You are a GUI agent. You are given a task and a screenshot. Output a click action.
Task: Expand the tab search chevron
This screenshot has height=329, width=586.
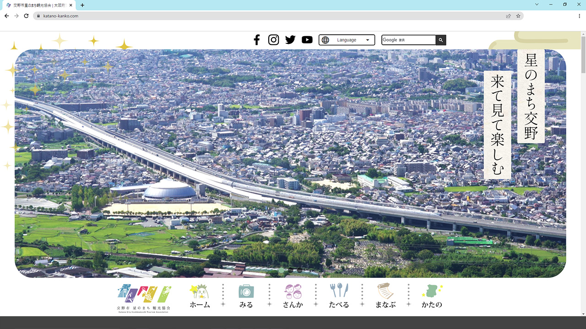[x=537, y=5]
